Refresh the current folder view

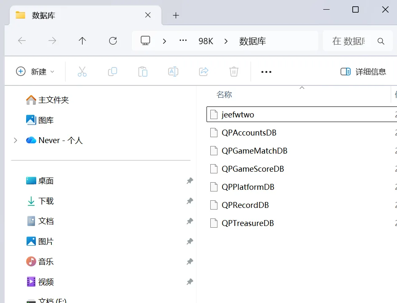[113, 41]
